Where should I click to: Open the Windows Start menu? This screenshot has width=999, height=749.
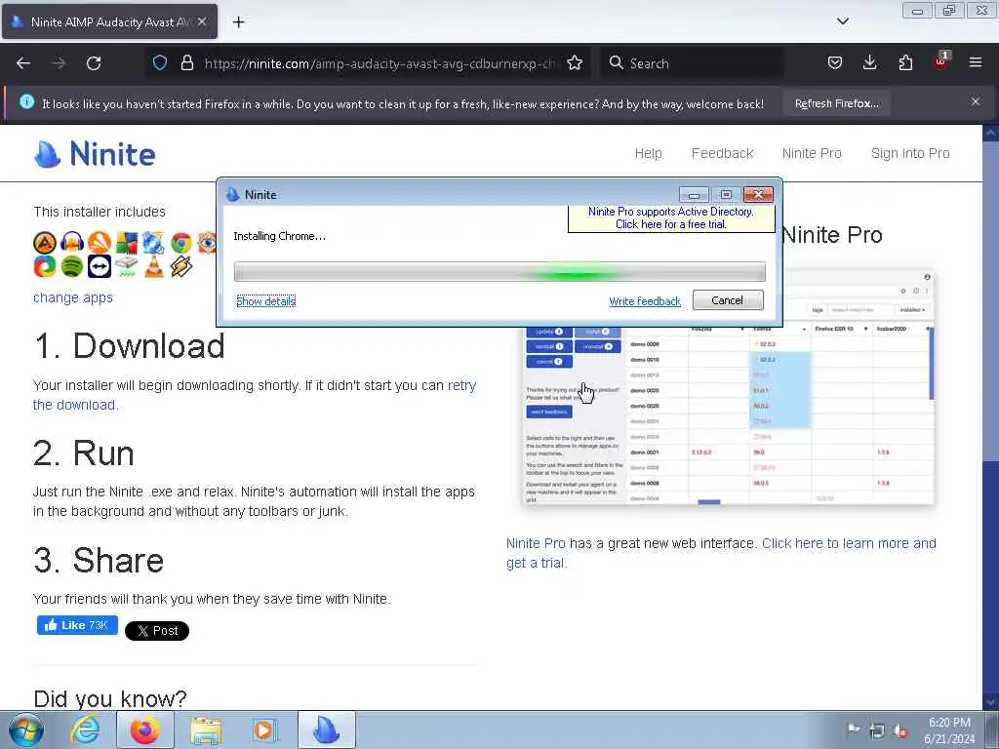tap(26, 730)
